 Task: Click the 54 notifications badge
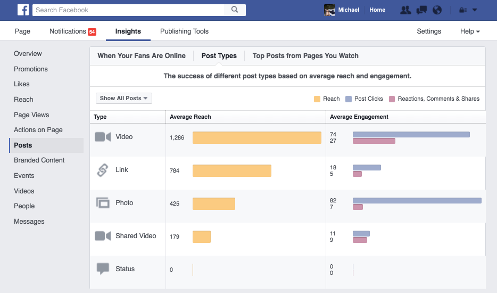(92, 32)
